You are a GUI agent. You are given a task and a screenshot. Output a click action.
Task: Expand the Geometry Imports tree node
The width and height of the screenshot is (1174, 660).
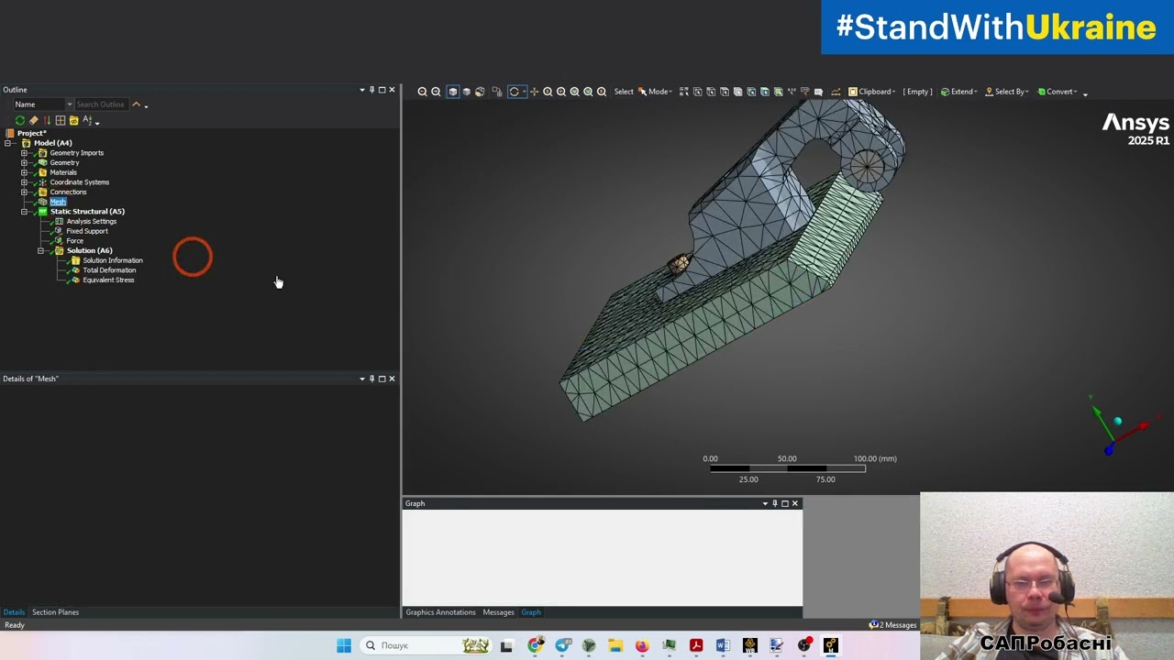pos(24,153)
